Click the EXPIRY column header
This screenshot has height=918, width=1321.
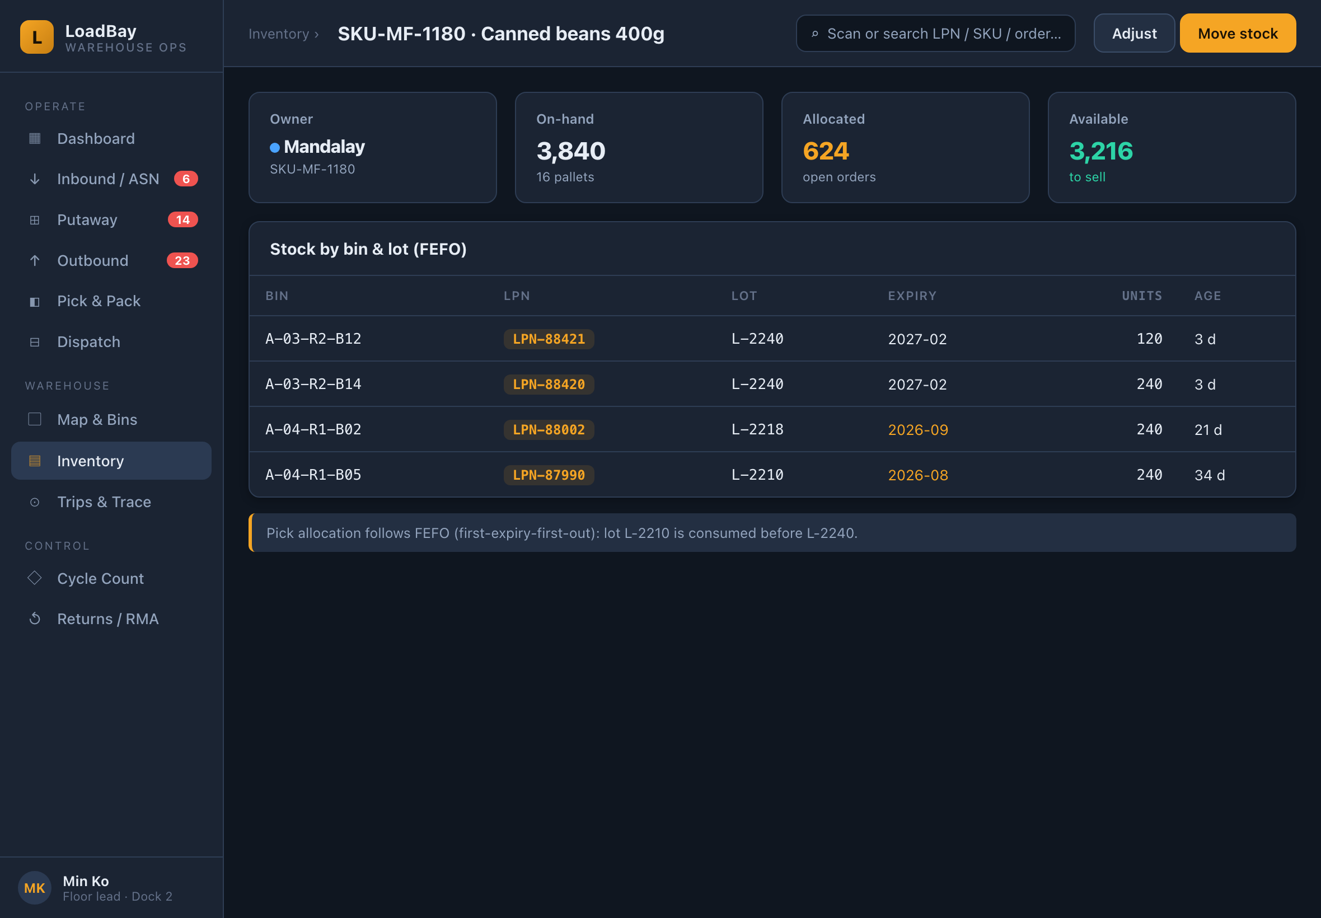pyautogui.click(x=912, y=296)
